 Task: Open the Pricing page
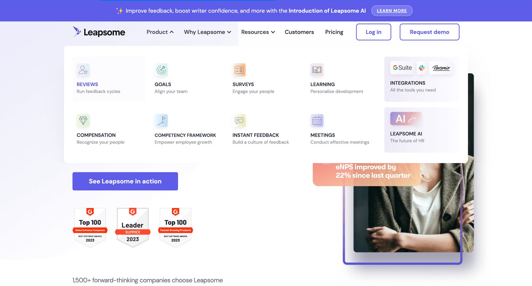pos(334,32)
